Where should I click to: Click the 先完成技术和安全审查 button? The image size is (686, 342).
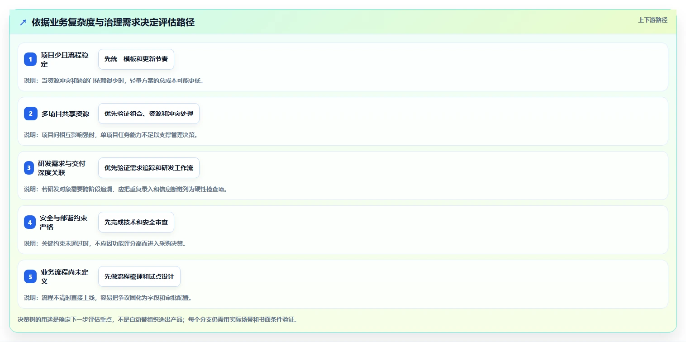pos(136,222)
